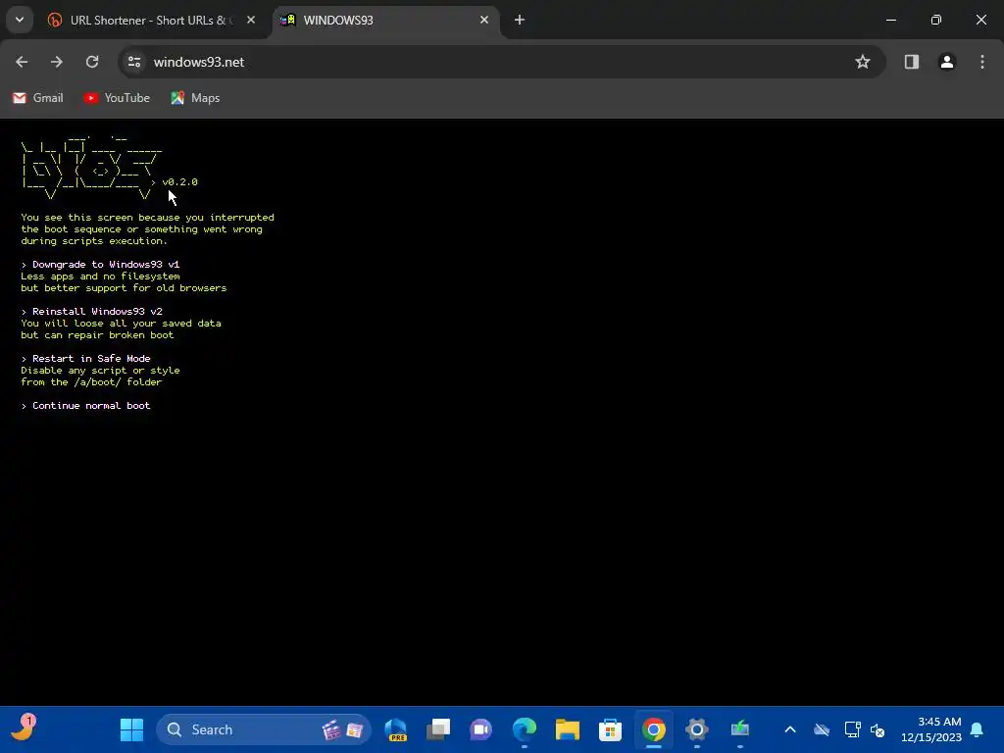Viewport: 1004px width, 753px height.
Task: Open the Windows Start menu
Action: pos(132,729)
